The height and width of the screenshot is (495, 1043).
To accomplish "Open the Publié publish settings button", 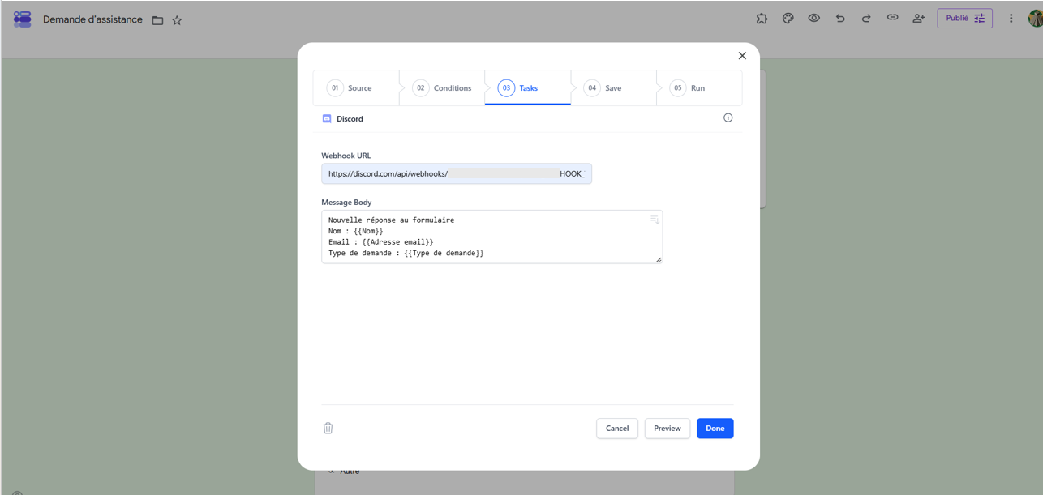I will (964, 18).
